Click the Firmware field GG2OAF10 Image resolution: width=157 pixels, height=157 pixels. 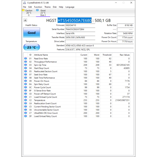click(80, 25)
